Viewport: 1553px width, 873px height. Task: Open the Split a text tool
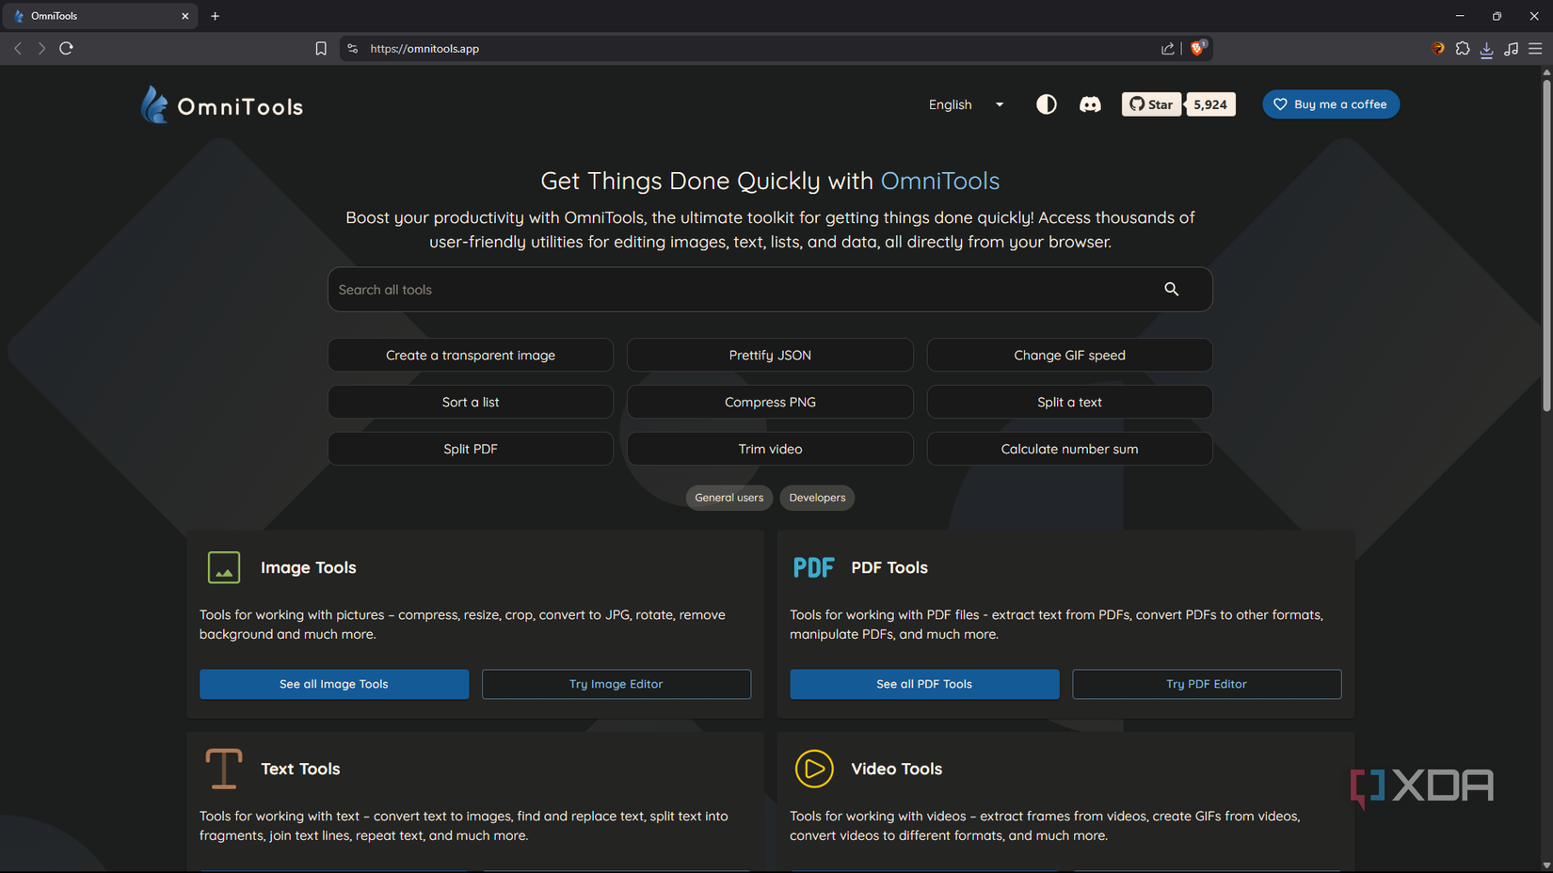coord(1069,402)
